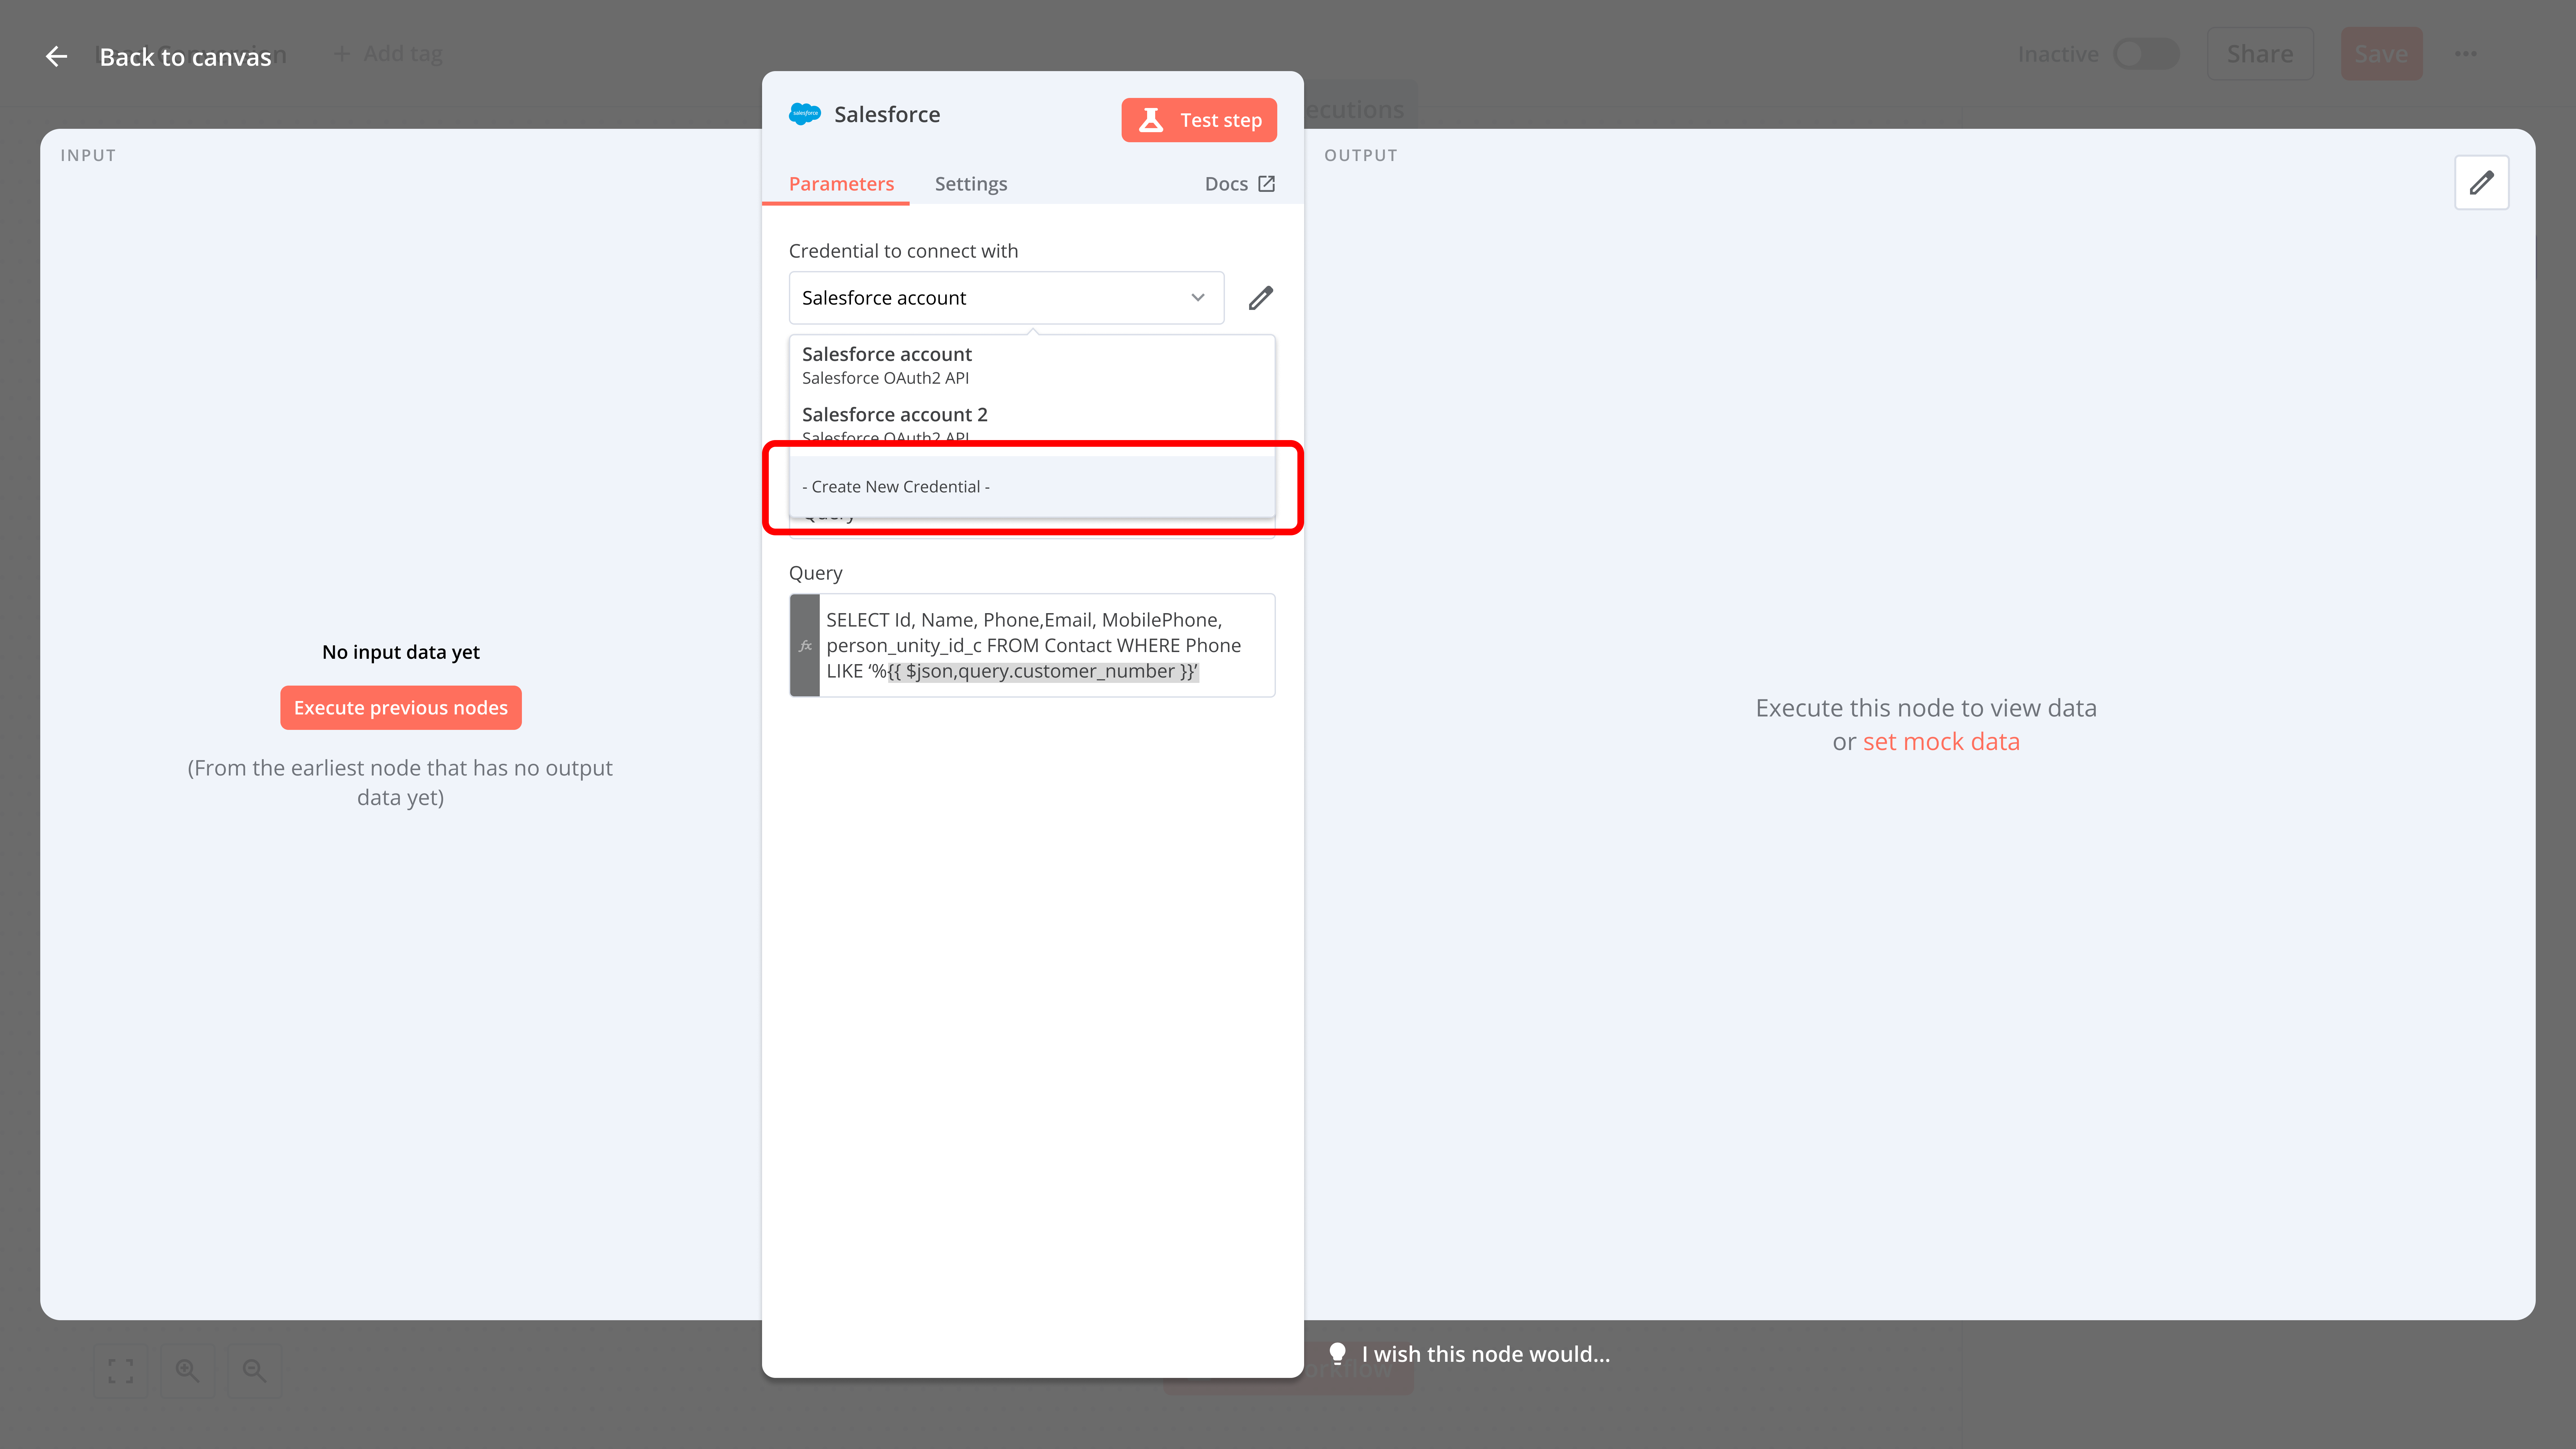2576x1449 pixels.
Task: Click the 'Add tag' label
Action: coord(403,54)
